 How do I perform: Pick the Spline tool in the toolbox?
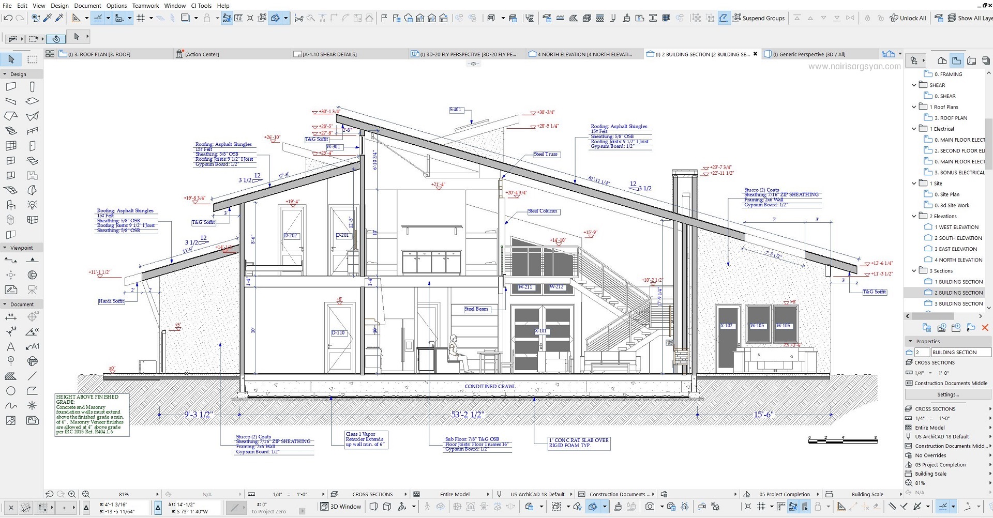click(11, 406)
